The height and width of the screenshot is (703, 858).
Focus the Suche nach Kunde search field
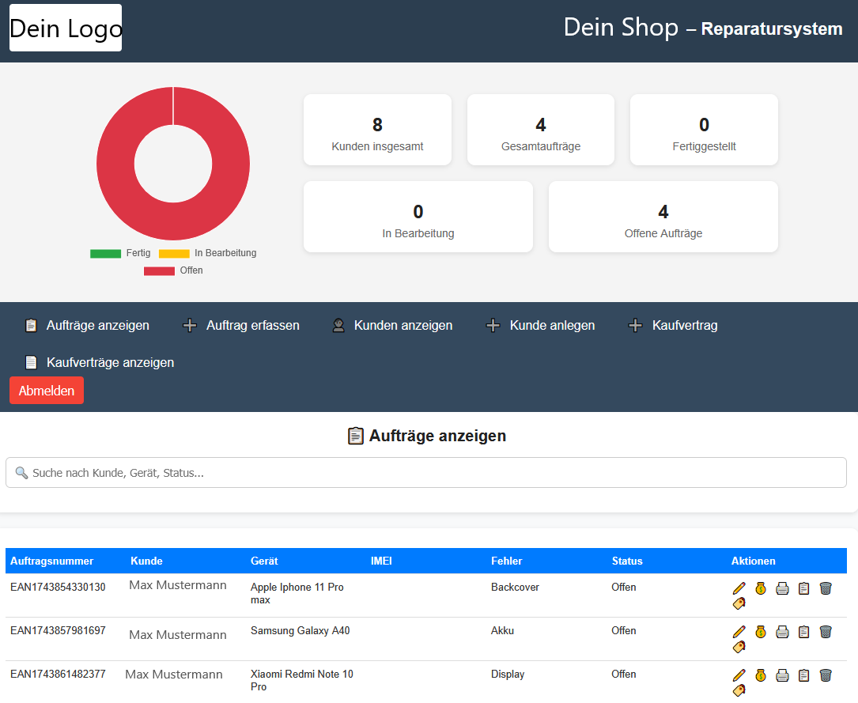pos(426,474)
